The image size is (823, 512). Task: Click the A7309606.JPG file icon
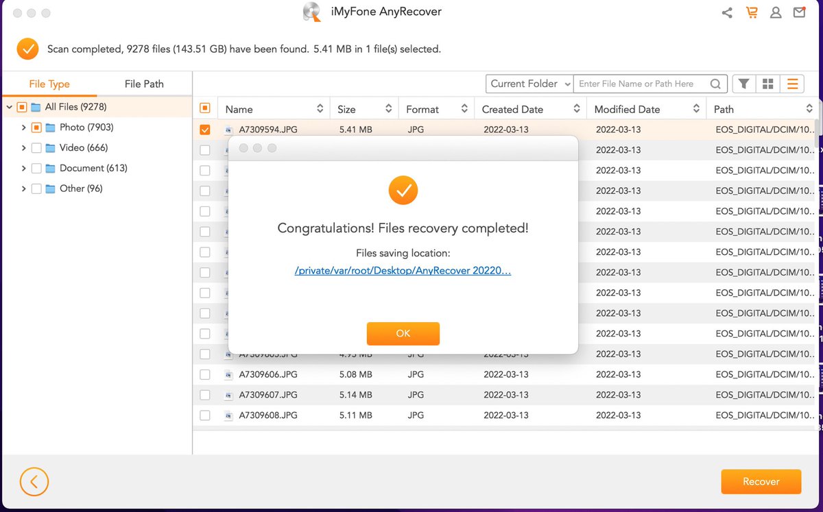tap(229, 375)
